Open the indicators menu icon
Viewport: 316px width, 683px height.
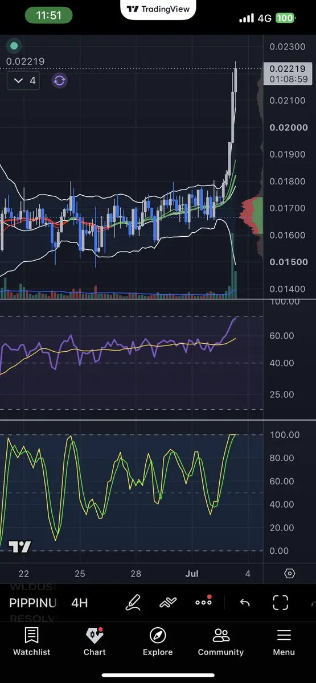[x=167, y=602]
